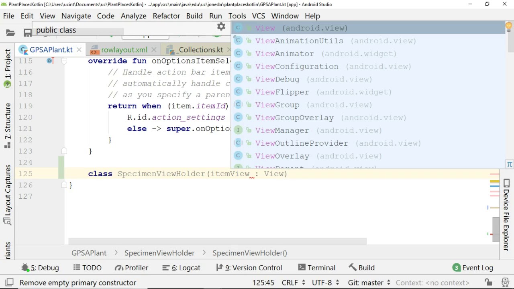Select the ViewAnimationUtils suggestion
Viewport: 514px width, 289px height.
(368, 41)
